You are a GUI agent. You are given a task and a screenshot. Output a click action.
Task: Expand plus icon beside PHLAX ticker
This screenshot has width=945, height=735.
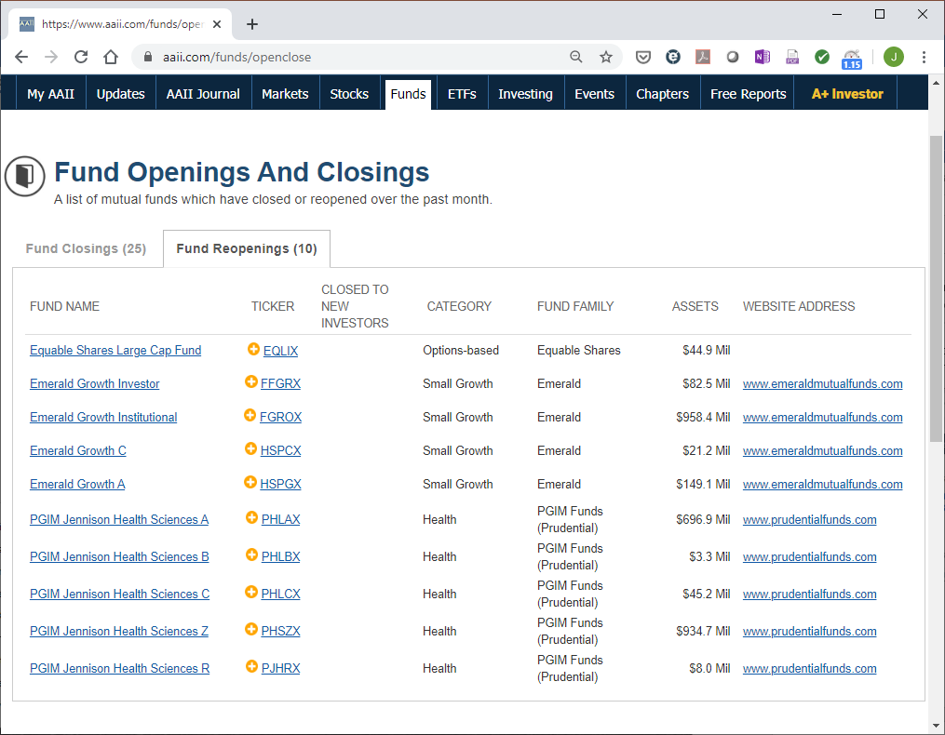click(252, 517)
